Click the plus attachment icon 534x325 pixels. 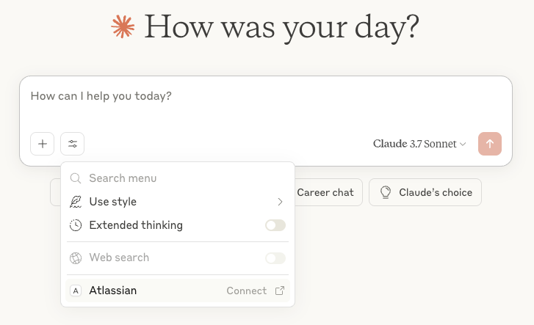click(x=42, y=144)
